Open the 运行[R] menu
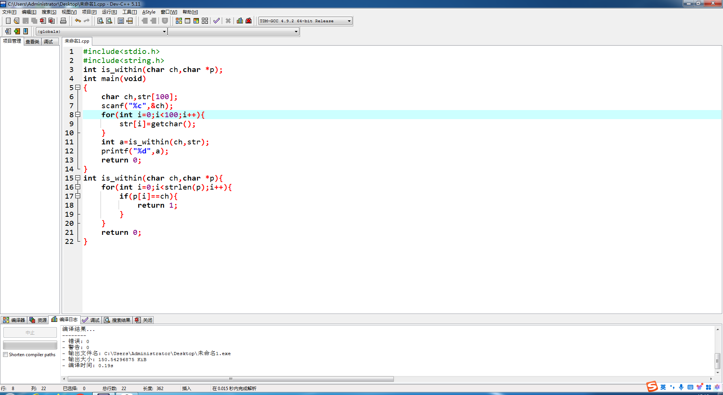This screenshot has width=723, height=395. pyautogui.click(x=109, y=12)
